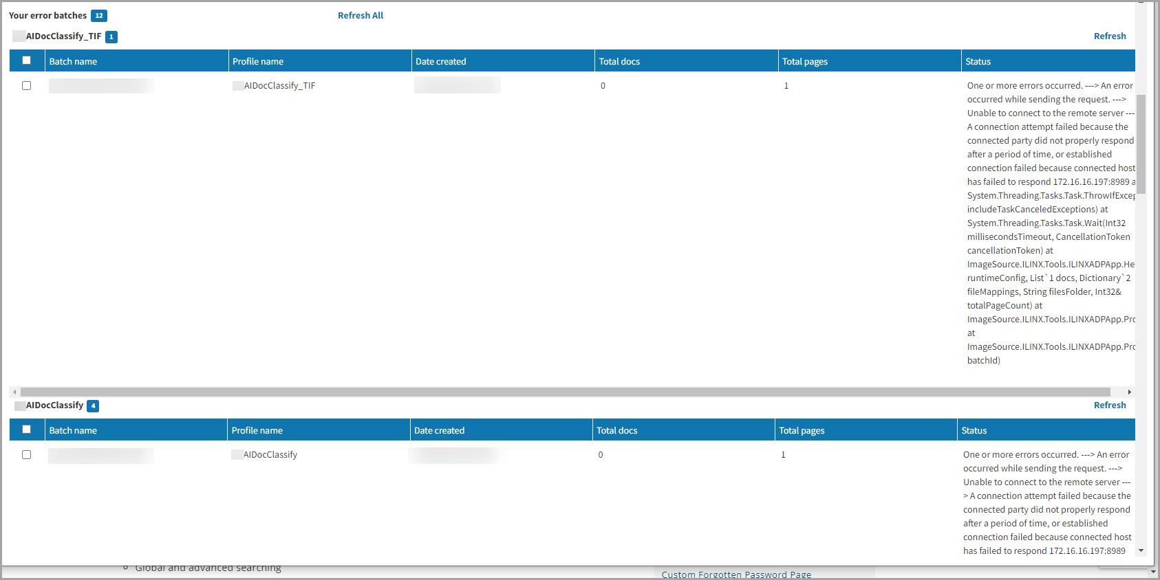Click the Refresh All link
1160x580 pixels.
click(360, 15)
